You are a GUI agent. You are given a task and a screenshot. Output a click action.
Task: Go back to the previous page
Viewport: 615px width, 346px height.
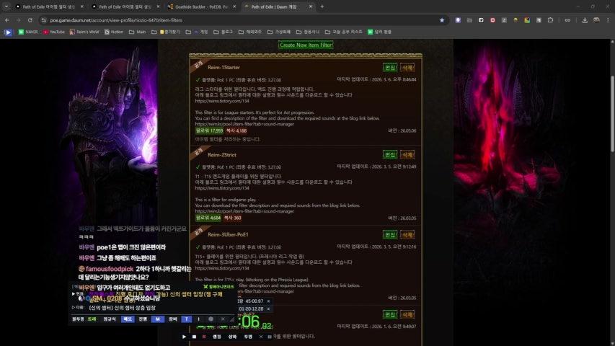[x=7, y=20]
